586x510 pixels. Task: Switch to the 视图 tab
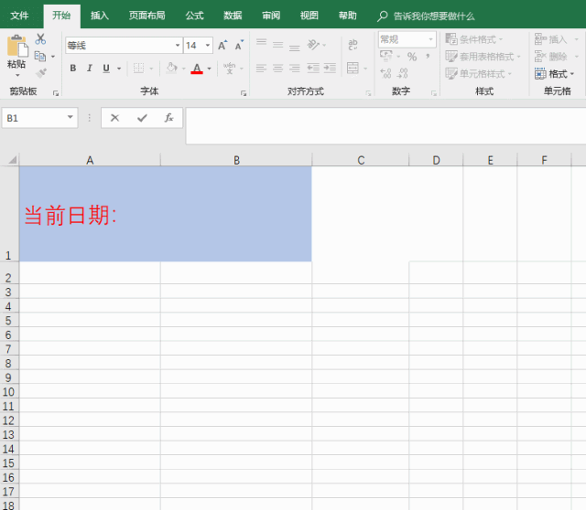pos(309,16)
